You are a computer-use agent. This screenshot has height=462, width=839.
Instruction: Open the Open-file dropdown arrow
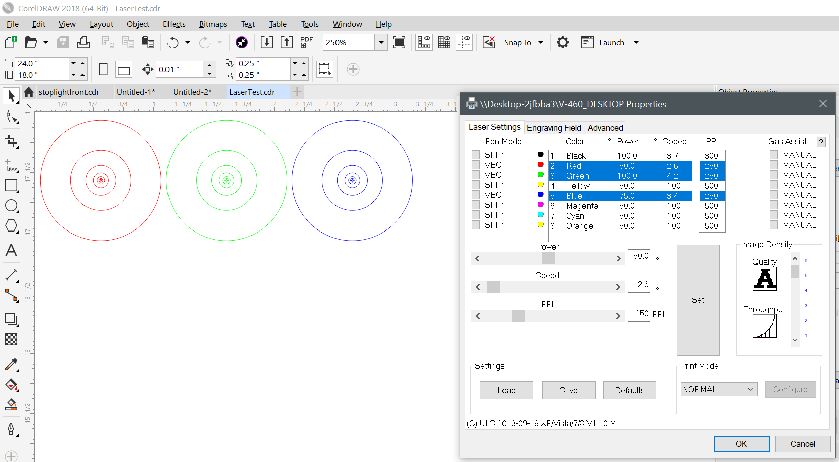point(46,42)
